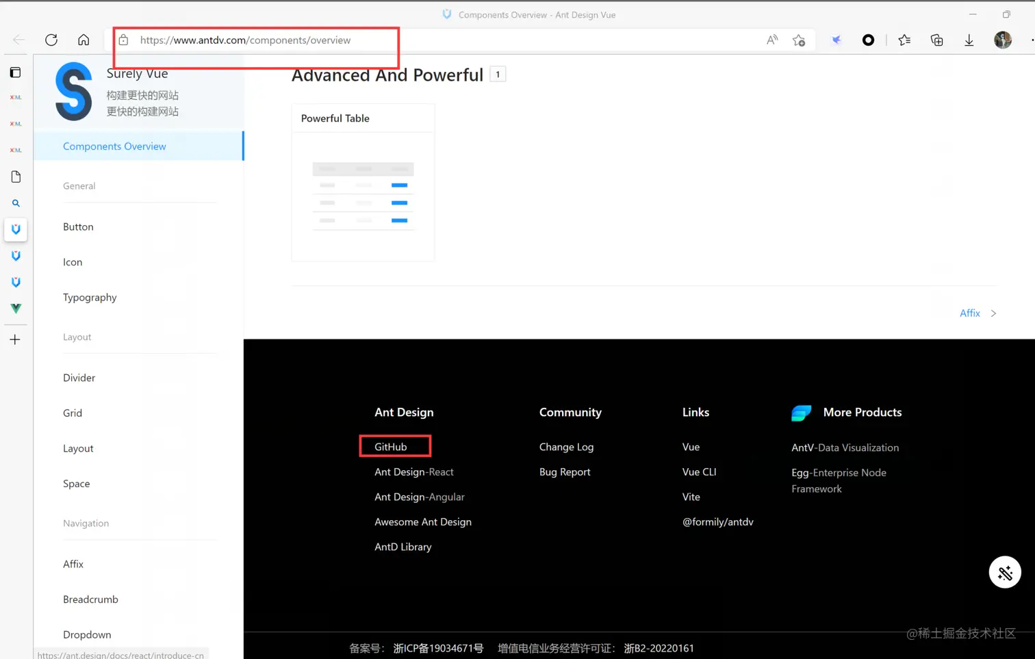Open the Vue CLI footer link
Viewport: 1035px width, 659px height.
[x=700, y=472]
